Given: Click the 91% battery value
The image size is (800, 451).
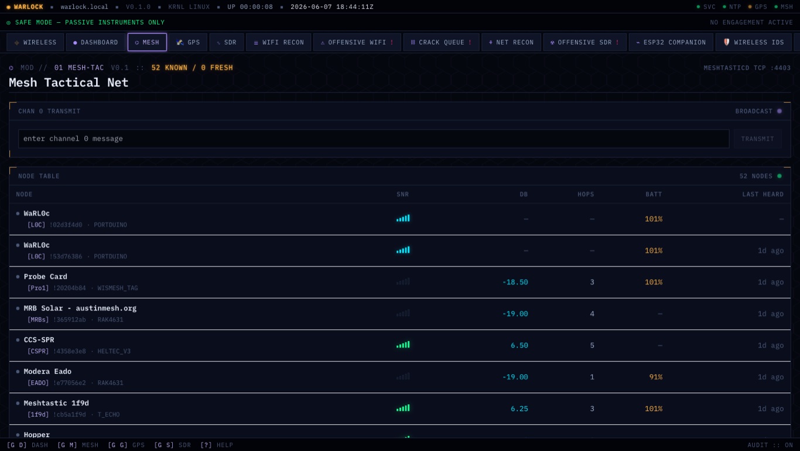Looking at the screenshot, I should click(x=655, y=377).
